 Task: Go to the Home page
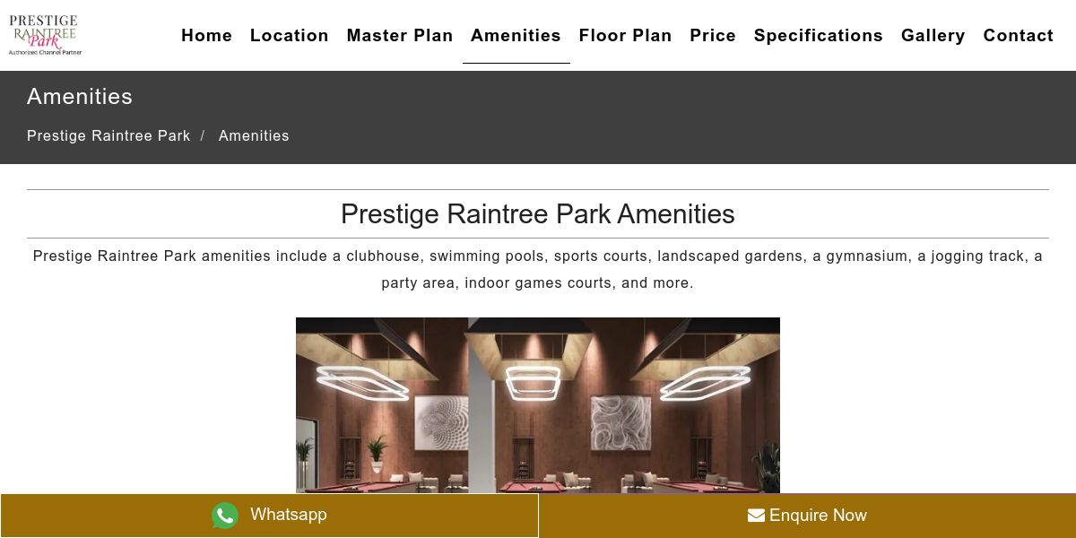point(206,35)
